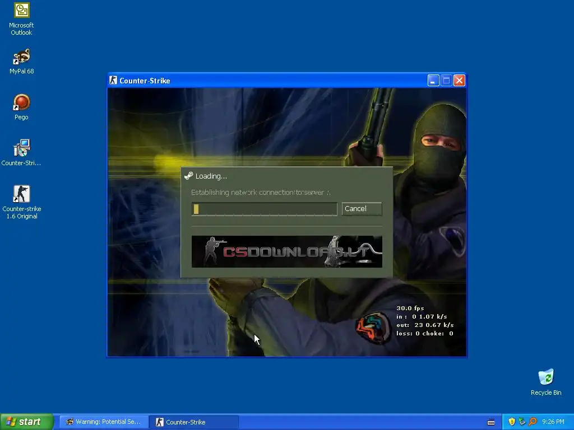Select Counter-strike 1.6 Original shortcut
This screenshot has width=574, height=430.
[21, 202]
